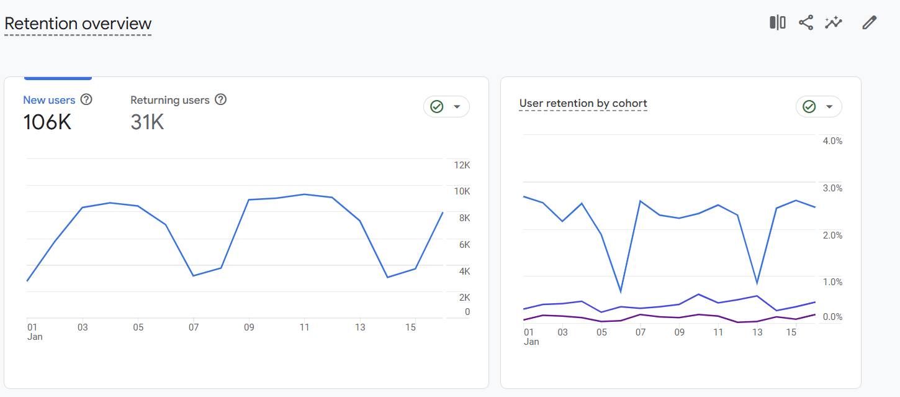The image size is (900, 397).
Task: Click the 31K returning users value
Action: coord(147,122)
